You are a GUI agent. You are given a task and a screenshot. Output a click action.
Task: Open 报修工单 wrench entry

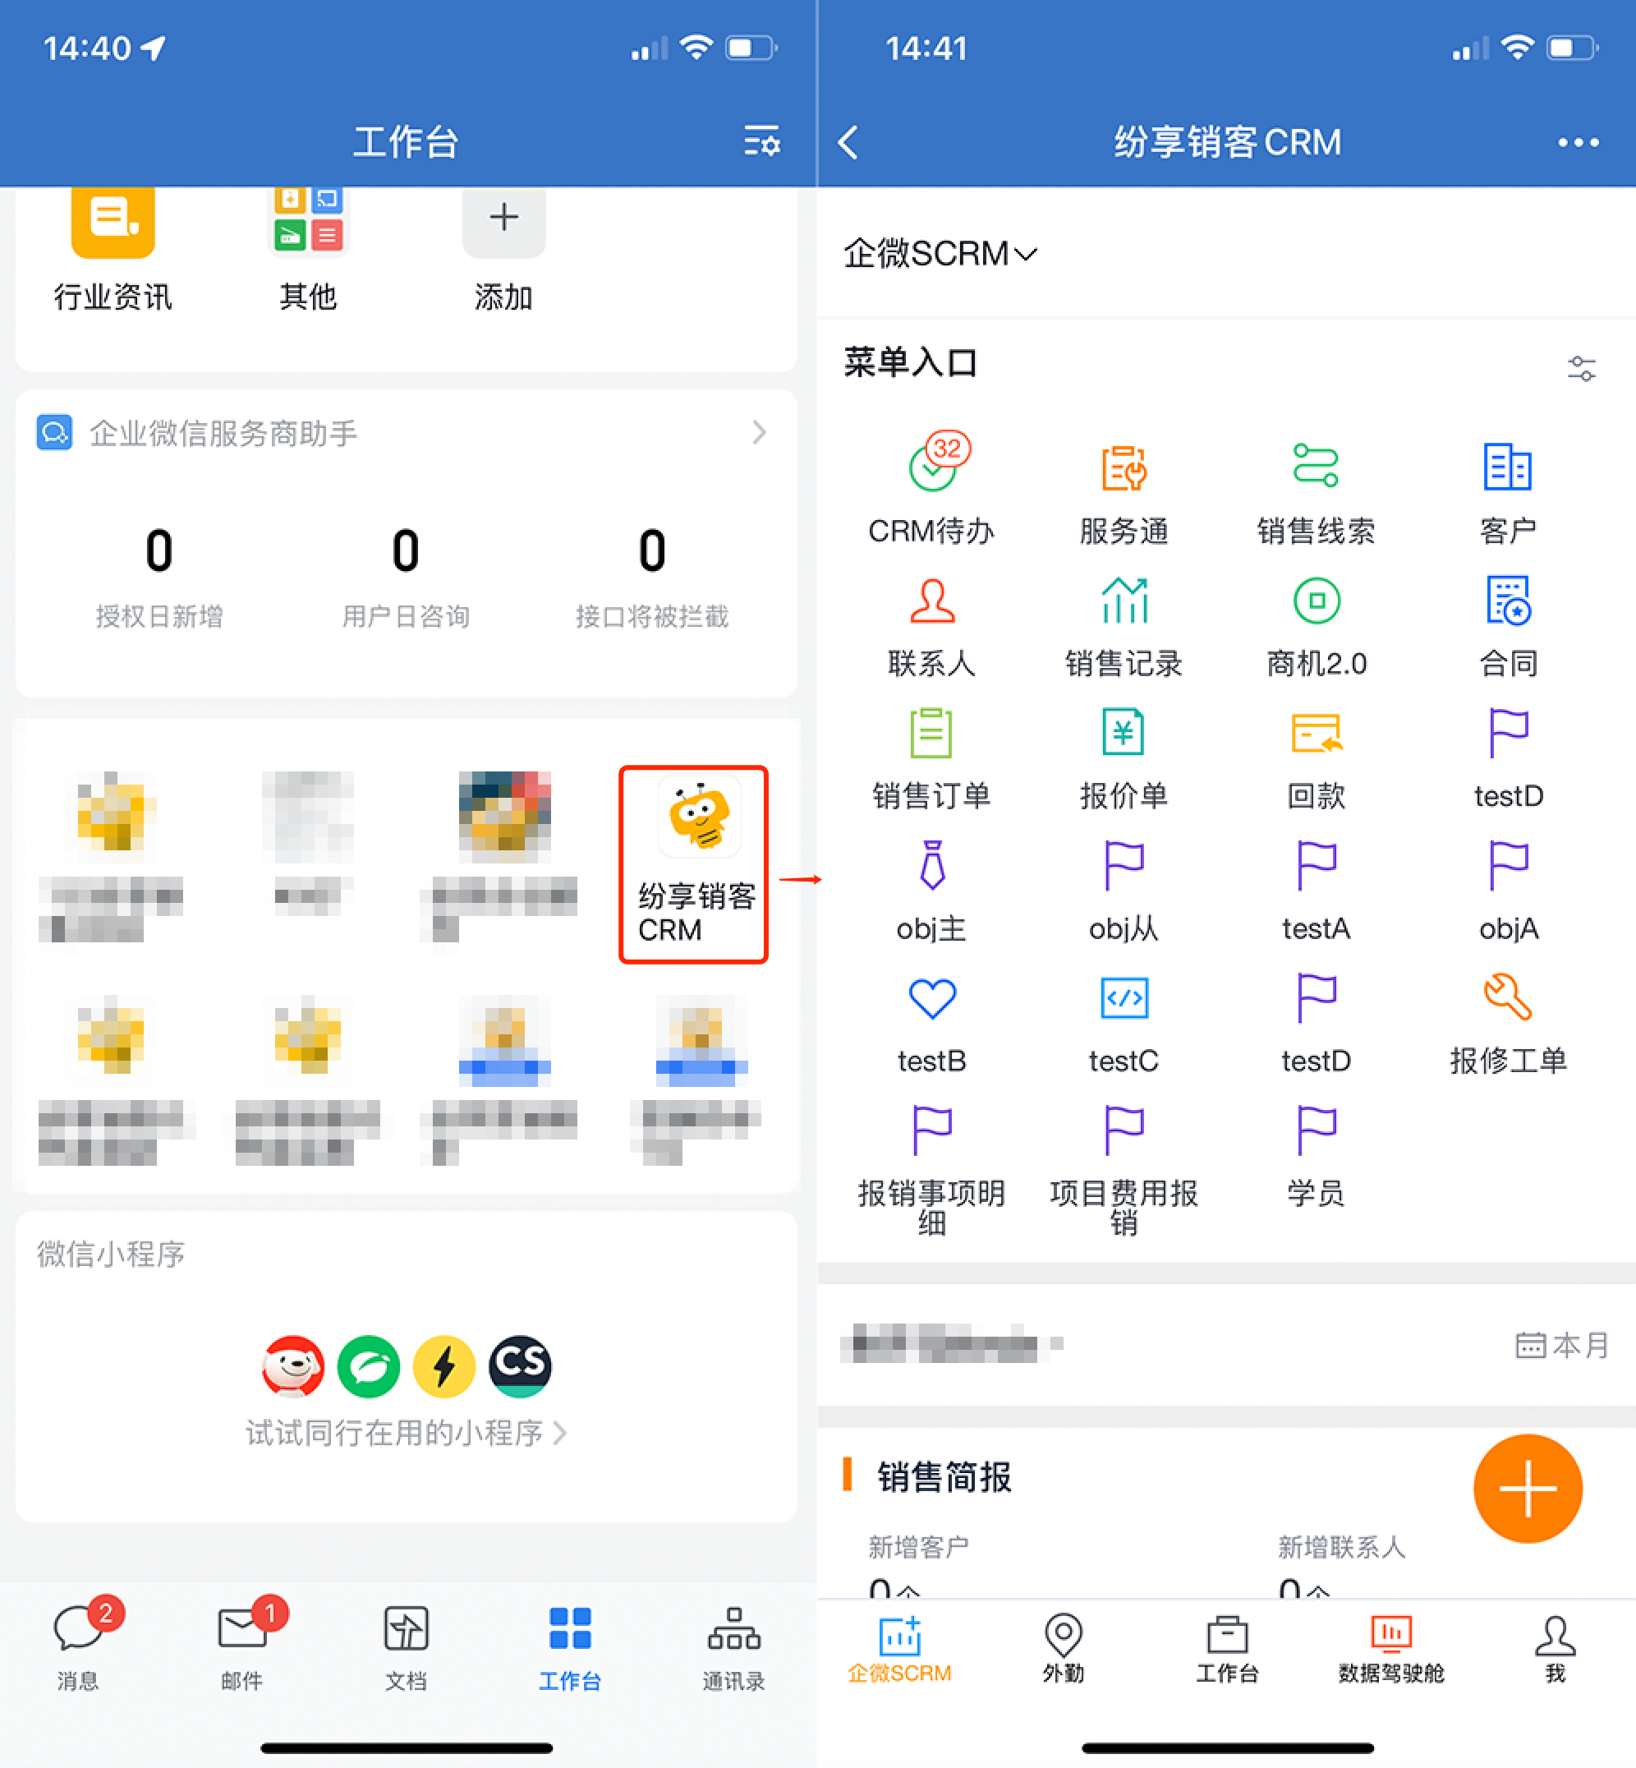[1508, 1024]
